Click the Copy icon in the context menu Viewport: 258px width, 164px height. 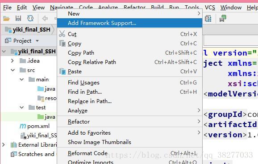(x=62, y=43)
